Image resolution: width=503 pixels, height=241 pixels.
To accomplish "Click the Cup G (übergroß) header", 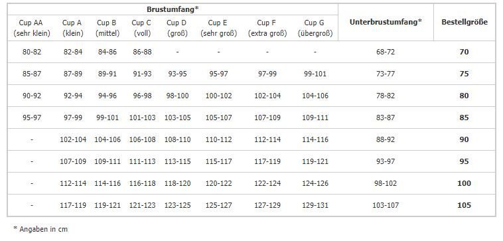I will pos(315,28).
